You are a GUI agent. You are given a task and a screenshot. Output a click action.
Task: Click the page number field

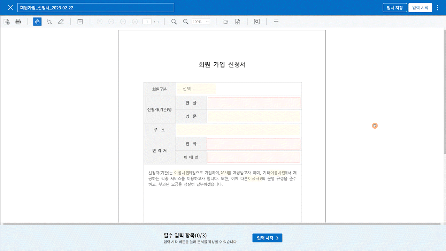147,22
